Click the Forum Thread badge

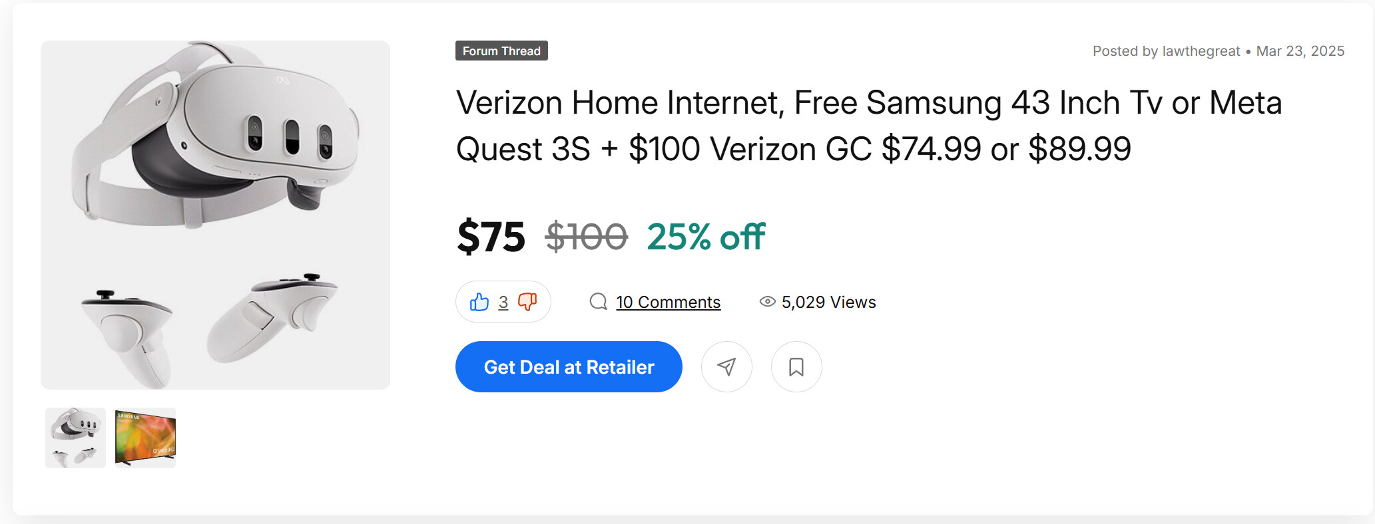(x=501, y=51)
